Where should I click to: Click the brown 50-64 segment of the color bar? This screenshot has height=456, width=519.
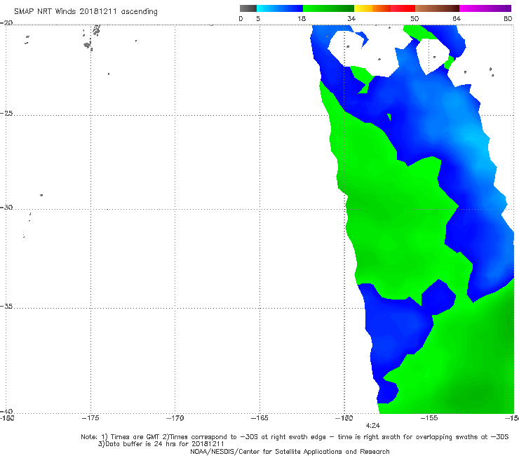(437, 8)
